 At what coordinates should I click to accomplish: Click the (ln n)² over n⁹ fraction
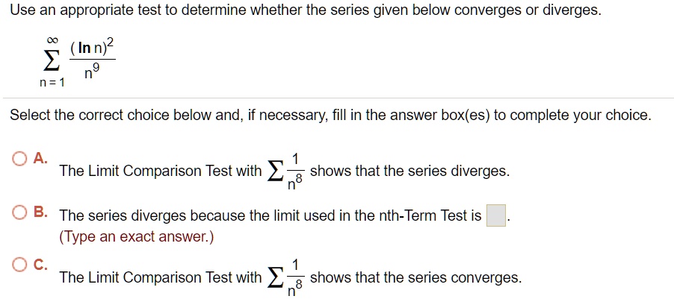92,59
